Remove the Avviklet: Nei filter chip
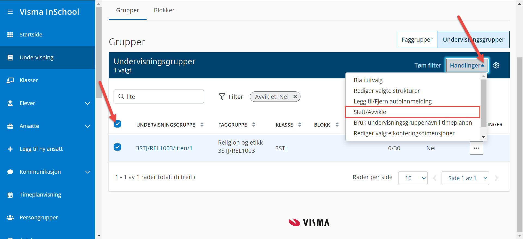 point(295,97)
